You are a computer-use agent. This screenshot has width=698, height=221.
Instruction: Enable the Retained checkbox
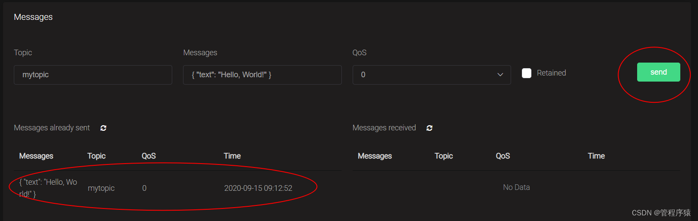coord(527,73)
